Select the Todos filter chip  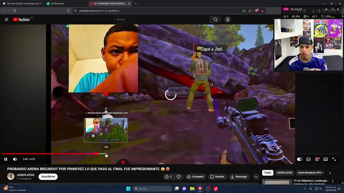(x=268, y=173)
